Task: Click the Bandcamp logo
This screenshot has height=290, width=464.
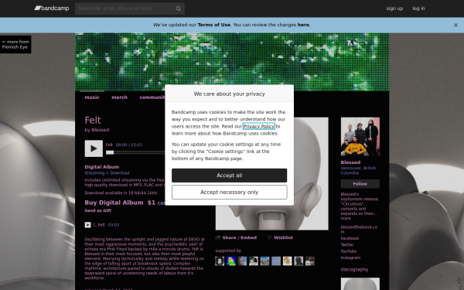Action: click(x=52, y=9)
